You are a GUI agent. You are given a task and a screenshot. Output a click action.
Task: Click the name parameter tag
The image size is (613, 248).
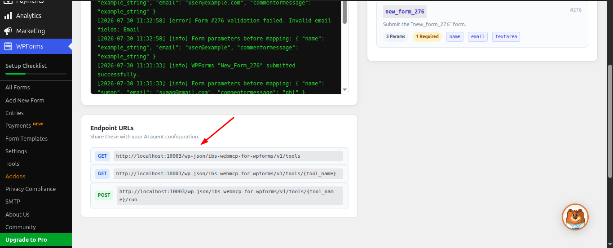click(455, 37)
